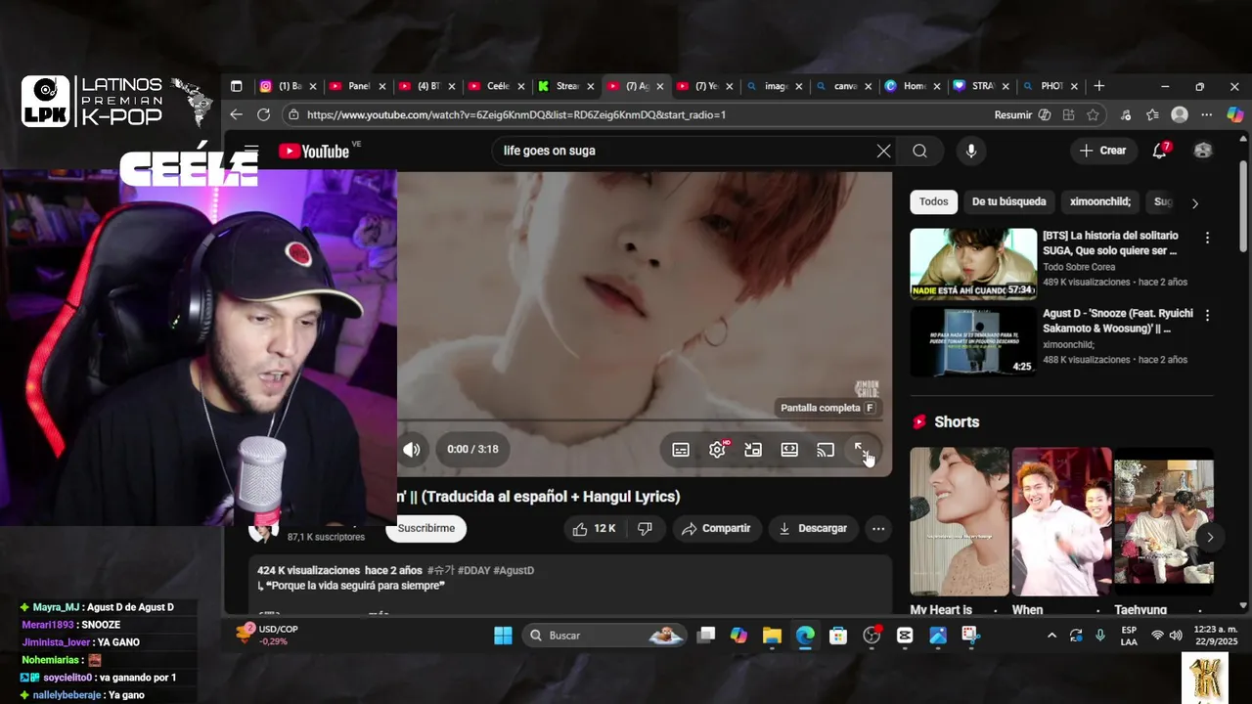1252x704 pixels.
Task: Open the Windows Start menu
Action: 503,636
